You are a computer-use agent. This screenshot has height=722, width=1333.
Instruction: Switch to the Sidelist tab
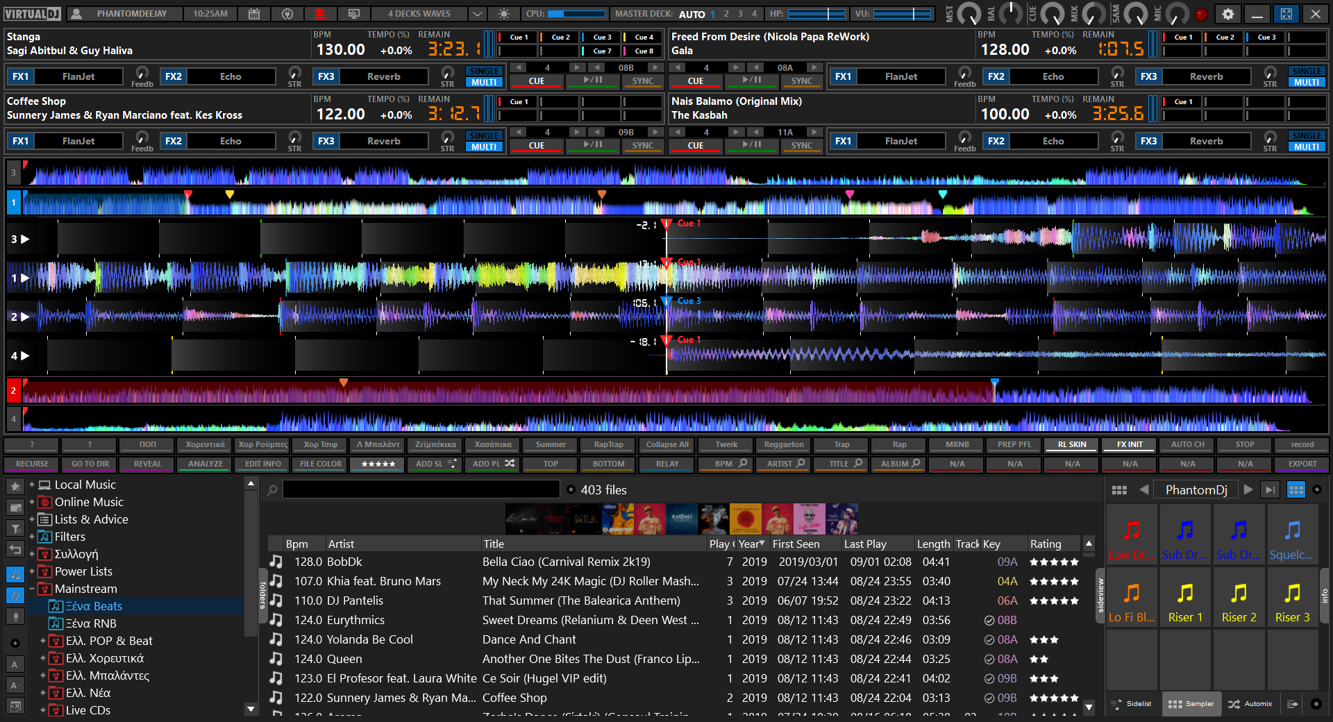1132,704
